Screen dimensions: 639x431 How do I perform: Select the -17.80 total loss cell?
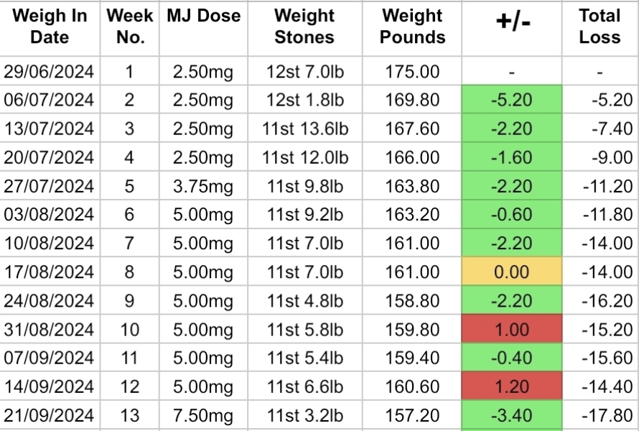(x=600, y=416)
